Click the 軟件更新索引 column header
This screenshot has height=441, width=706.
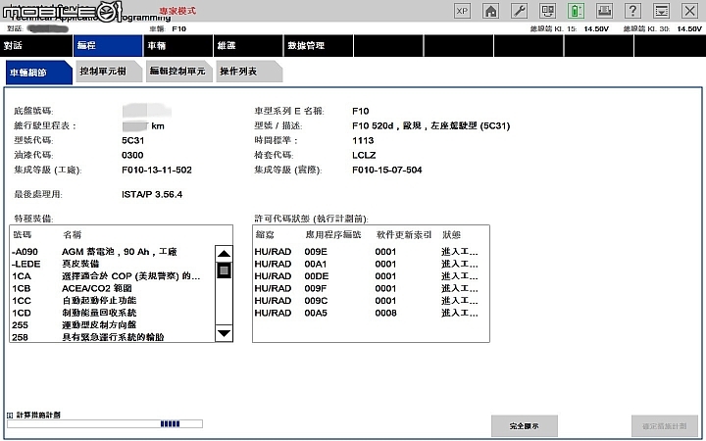pos(403,234)
